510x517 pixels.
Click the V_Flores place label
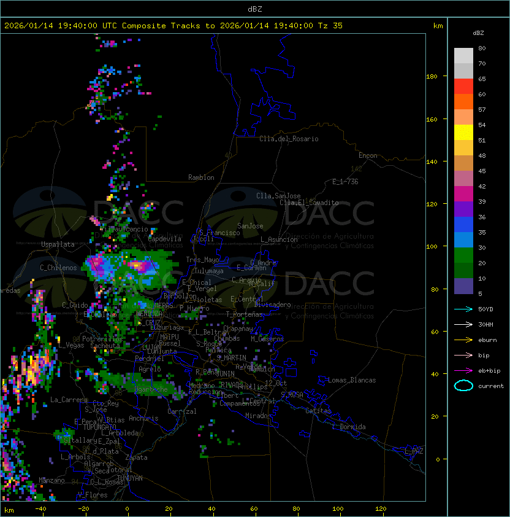tap(93, 495)
